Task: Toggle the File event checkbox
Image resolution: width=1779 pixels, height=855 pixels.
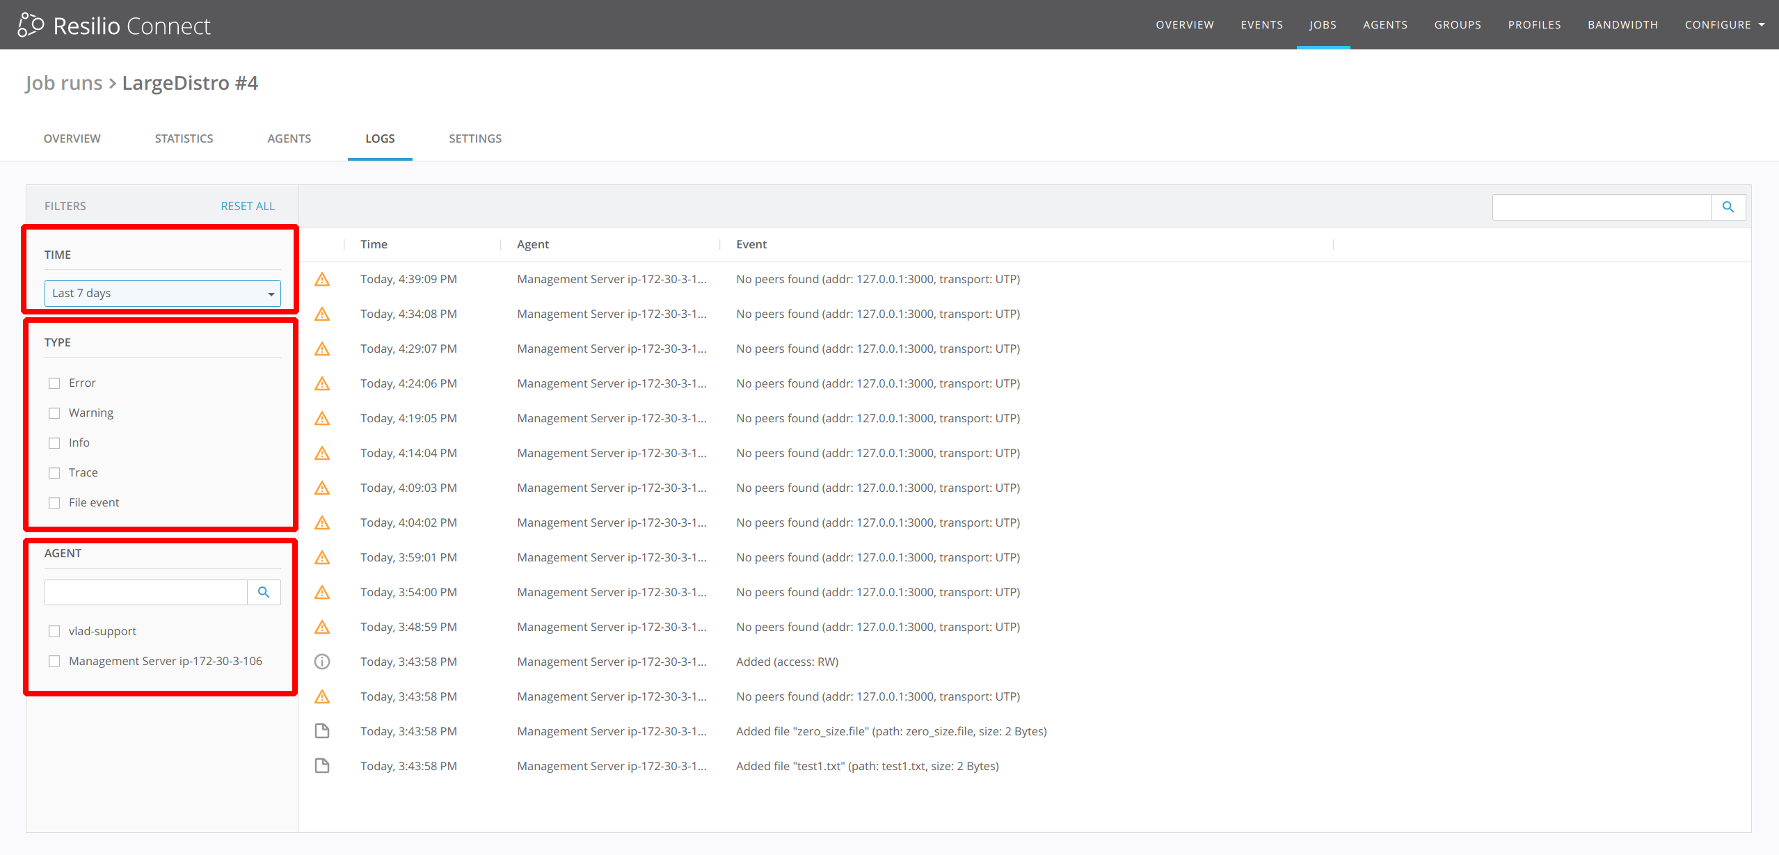Action: (x=54, y=503)
